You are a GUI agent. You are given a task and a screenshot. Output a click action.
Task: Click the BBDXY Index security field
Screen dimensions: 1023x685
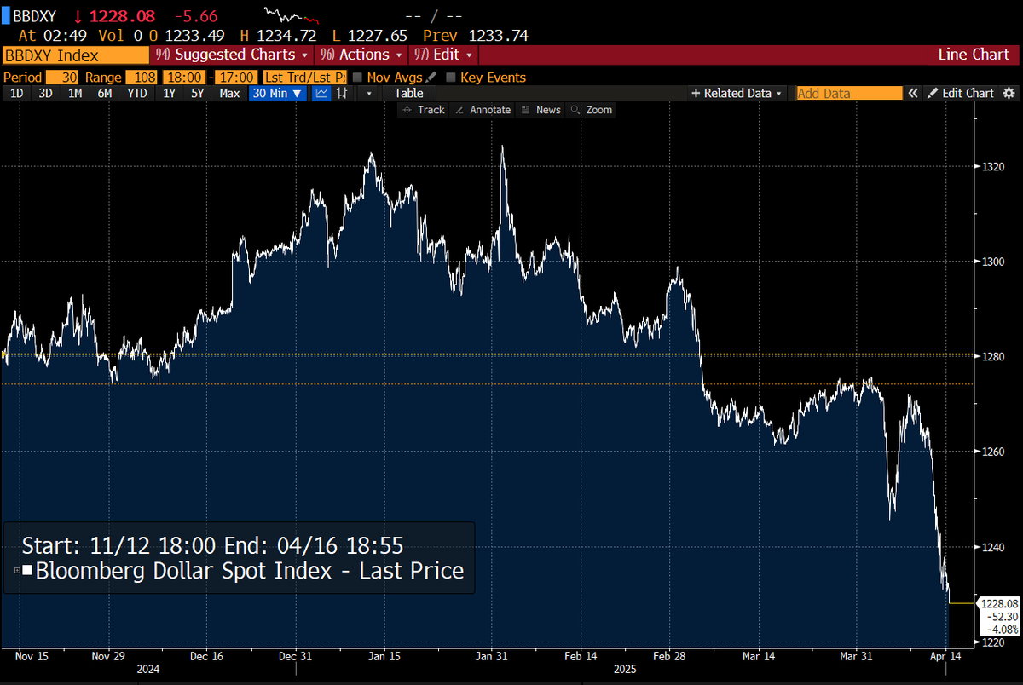pos(76,55)
